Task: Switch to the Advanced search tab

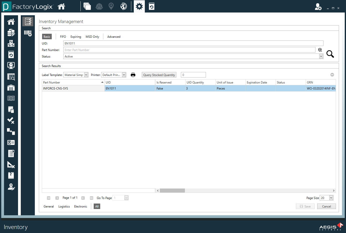Action: [114, 36]
